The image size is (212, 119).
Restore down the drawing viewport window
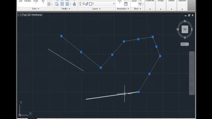[189, 16]
